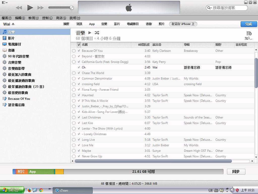Viewport: 258px width, 194px height.
Task: Open the 古典音樂 smart playlist
Action: point(12,62)
